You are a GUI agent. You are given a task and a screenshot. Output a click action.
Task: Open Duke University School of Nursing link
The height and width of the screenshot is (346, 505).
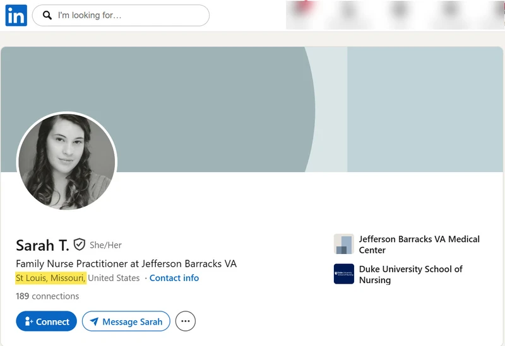click(410, 274)
